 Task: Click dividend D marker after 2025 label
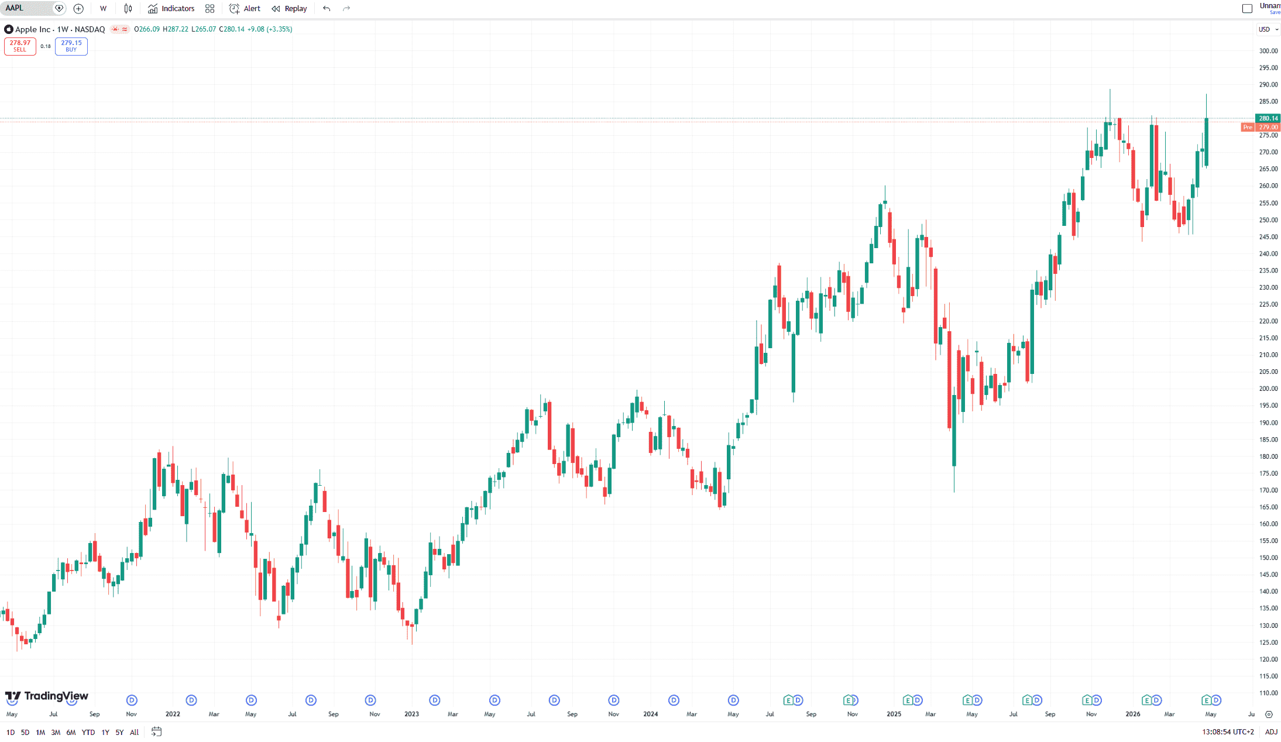[918, 700]
